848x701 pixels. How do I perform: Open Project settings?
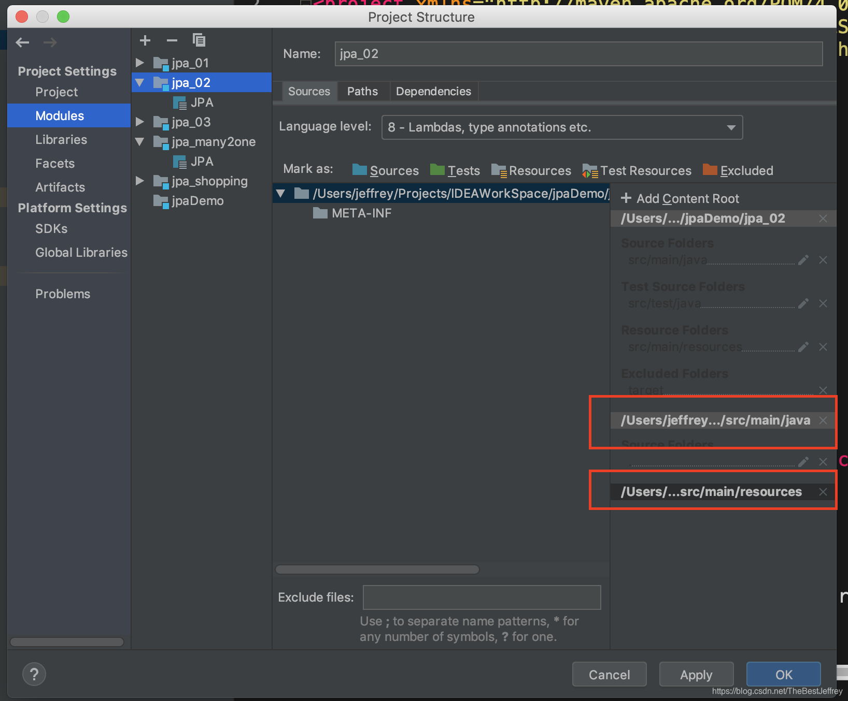point(56,92)
